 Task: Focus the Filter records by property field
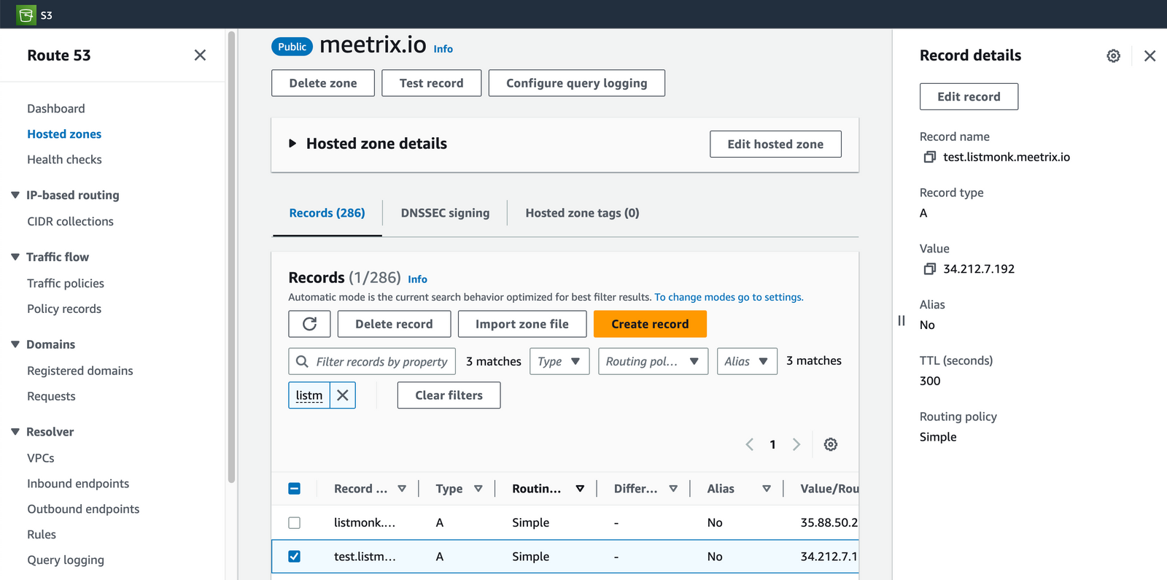tap(372, 361)
